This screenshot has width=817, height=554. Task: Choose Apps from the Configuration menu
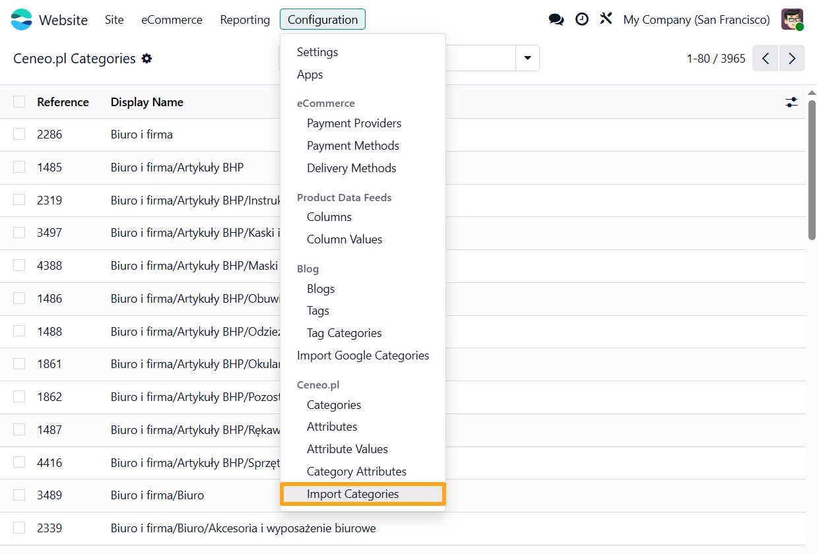310,75
